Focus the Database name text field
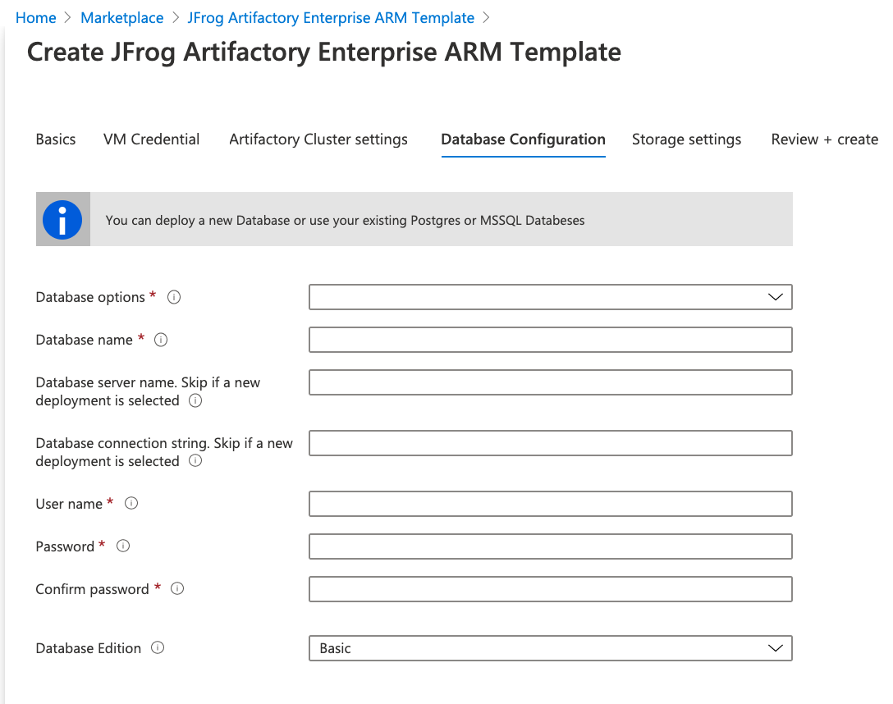The width and height of the screenshot is (893, 704). coord(550,340)
